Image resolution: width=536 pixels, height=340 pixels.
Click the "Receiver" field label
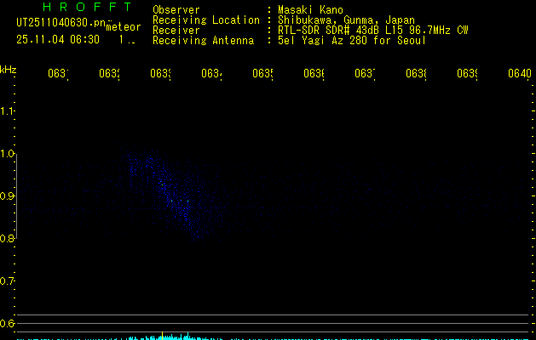tap(176, 31)
